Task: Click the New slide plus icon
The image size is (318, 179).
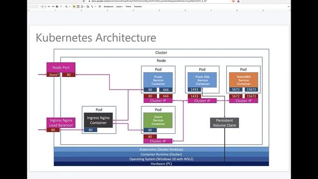Action: click(x=42, y=6)
